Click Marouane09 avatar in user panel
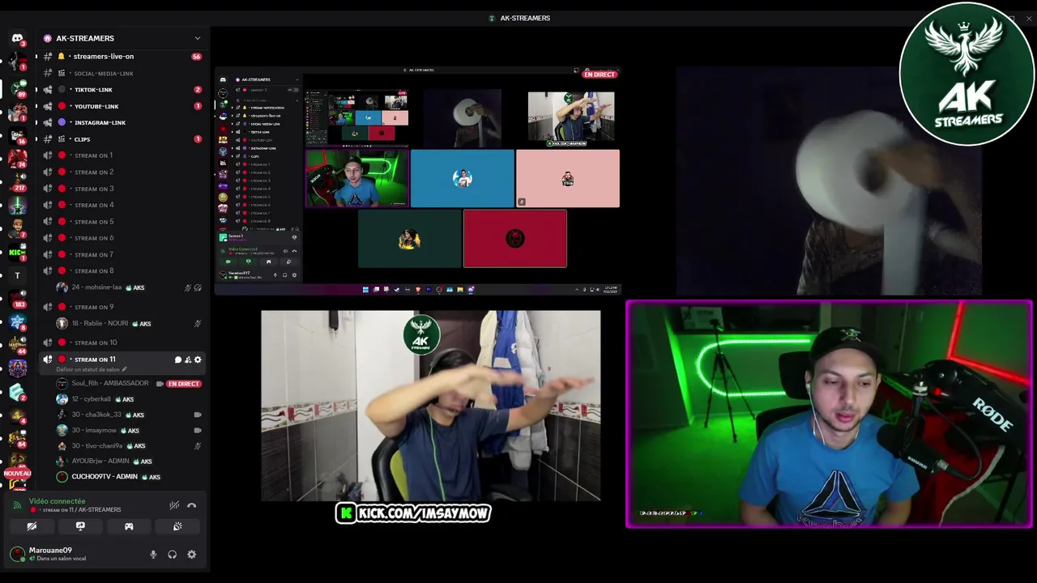Screen dimensions: 1037x583 point(17,555)
